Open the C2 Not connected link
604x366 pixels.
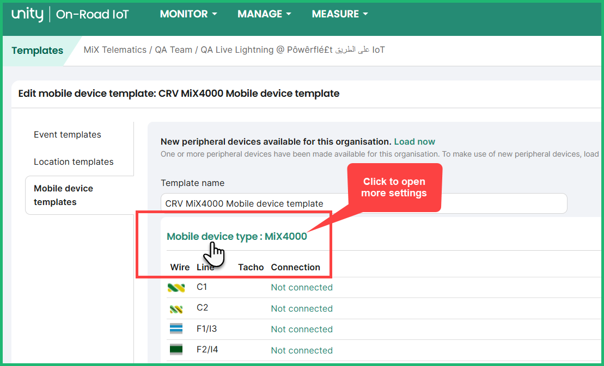coord(302,309)
